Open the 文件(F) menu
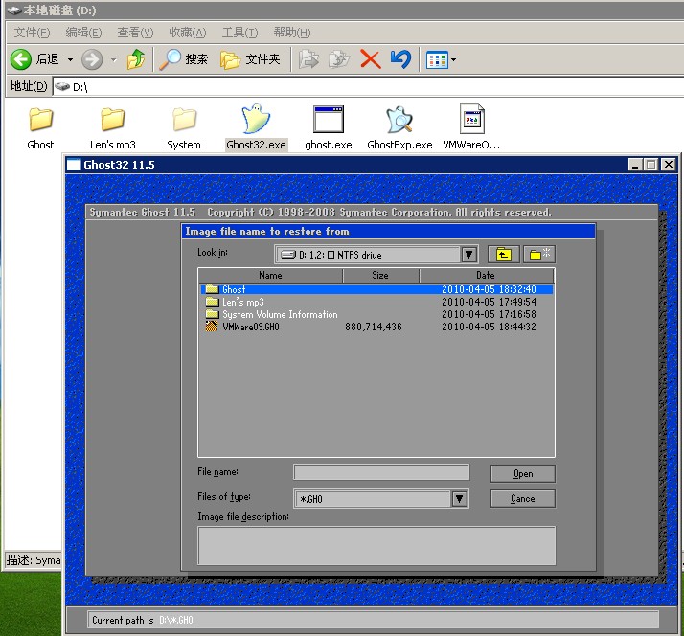 [x=32, y=33]
